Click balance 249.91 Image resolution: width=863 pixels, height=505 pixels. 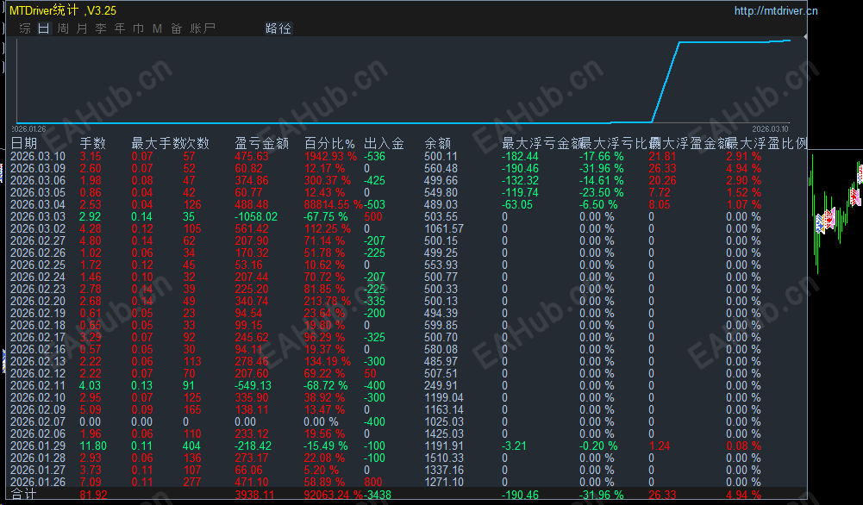441,385
